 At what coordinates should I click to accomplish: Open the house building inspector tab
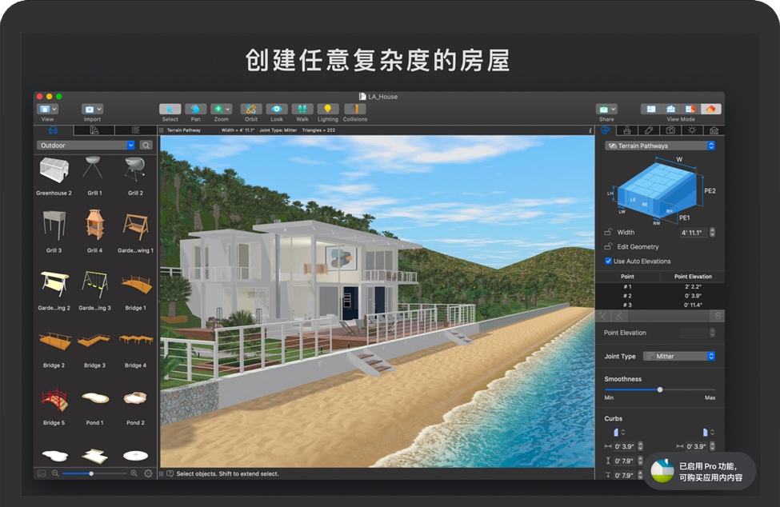pyautogui.click(x=714, y=130)
